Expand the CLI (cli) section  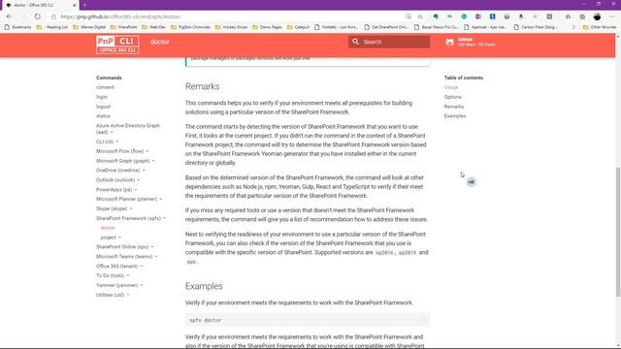108,142
